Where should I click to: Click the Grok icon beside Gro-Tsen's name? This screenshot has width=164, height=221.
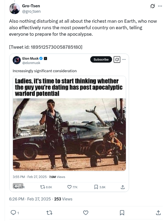tap(153, 6)
